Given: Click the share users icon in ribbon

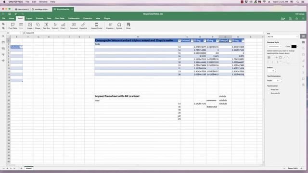Looking at the screenshot, I should click(x=283, y=18).
